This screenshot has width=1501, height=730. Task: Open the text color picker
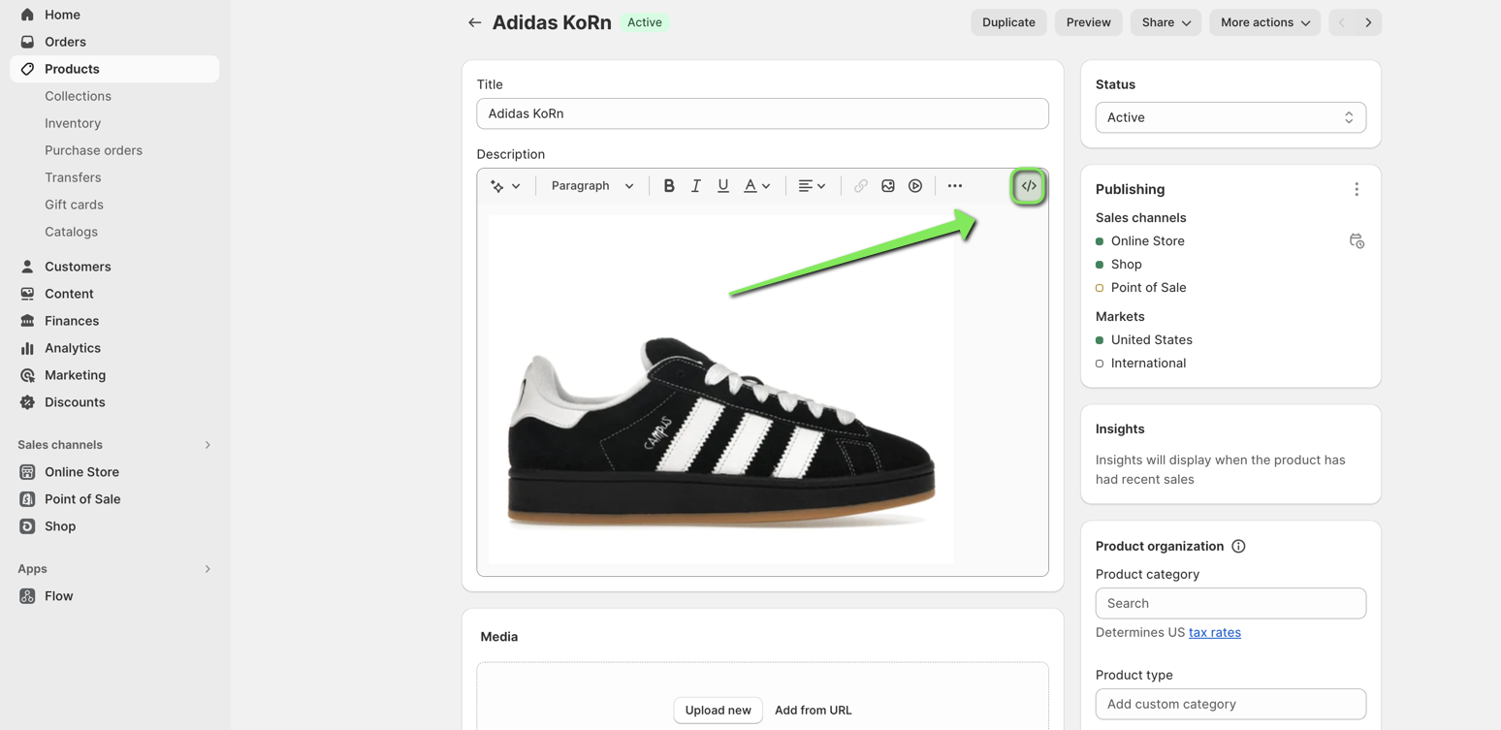757,186
